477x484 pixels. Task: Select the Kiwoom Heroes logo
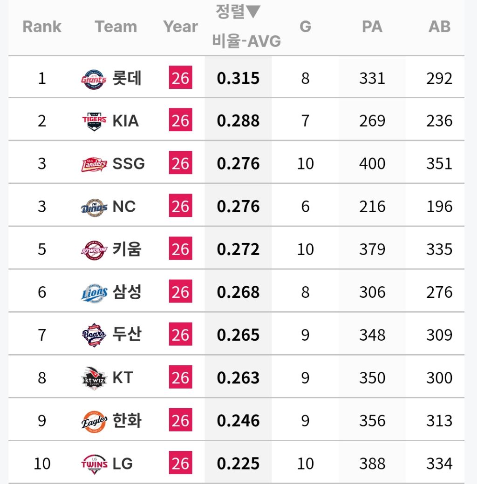pos(94,250)
